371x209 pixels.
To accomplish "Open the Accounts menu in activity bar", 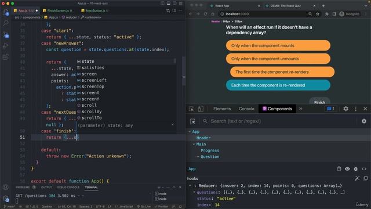I will coord(6,187).
